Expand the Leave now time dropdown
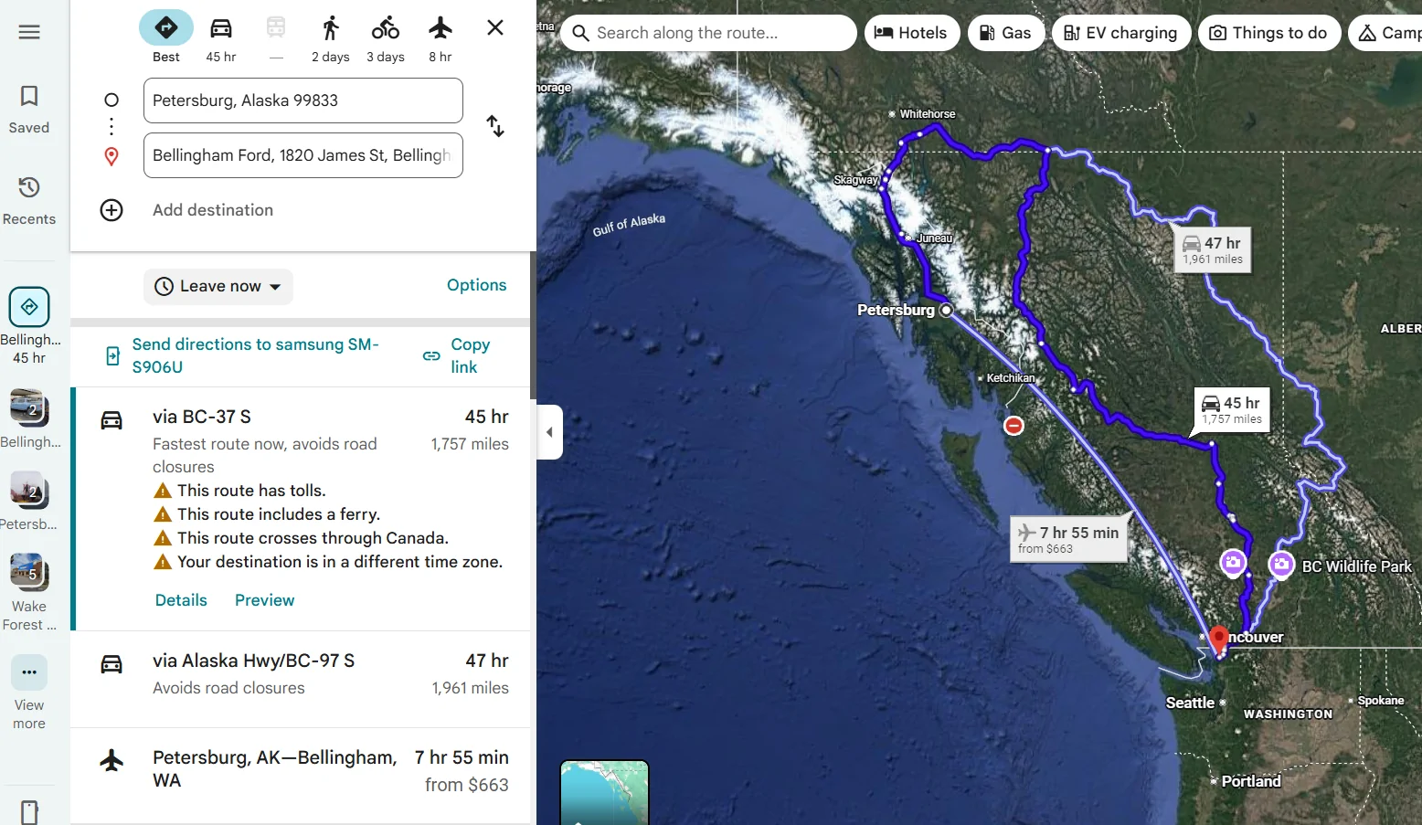 click(218, 287)
